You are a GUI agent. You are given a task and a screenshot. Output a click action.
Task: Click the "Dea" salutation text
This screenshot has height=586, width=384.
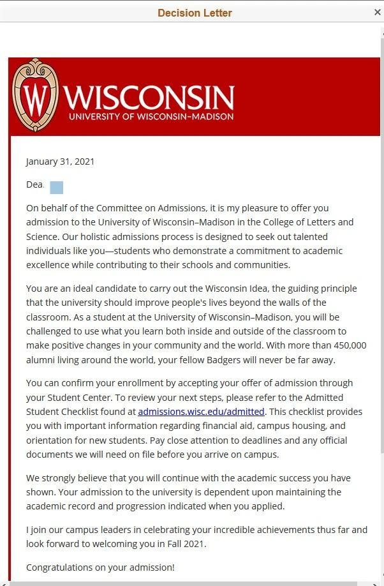(34, 184)
